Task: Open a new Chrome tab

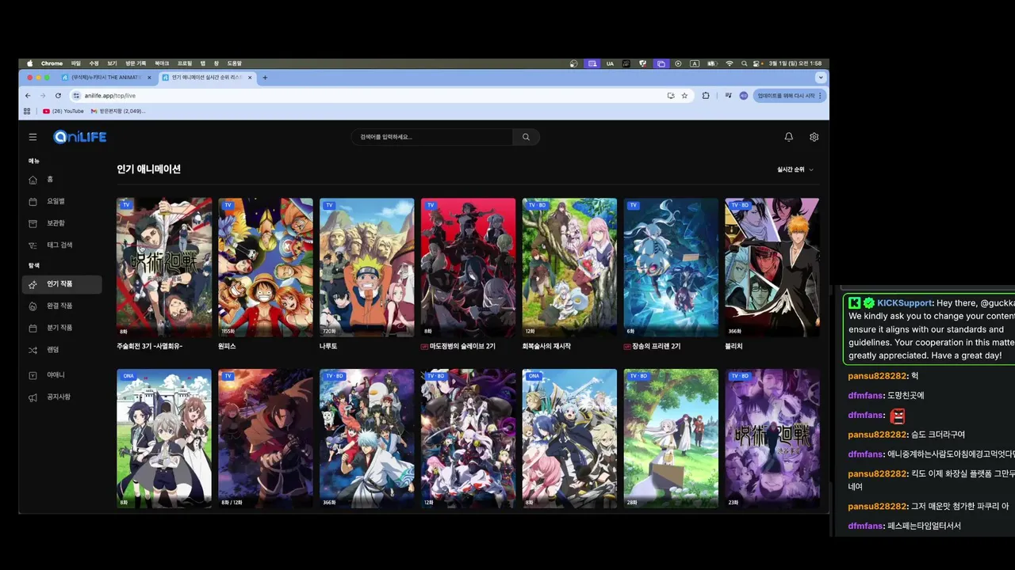Action: [x=265, y=78]
